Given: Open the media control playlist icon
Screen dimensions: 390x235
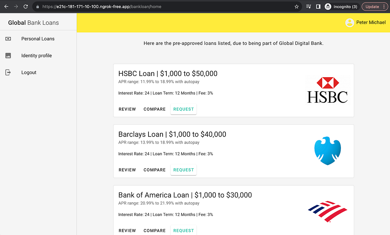Looking at the screenshot, I should pyautogui.click(x=308, y=7).
